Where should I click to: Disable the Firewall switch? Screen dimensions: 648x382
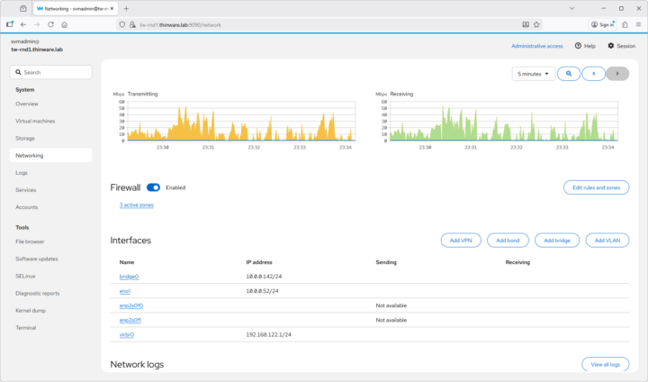click(x=153, y=187)
